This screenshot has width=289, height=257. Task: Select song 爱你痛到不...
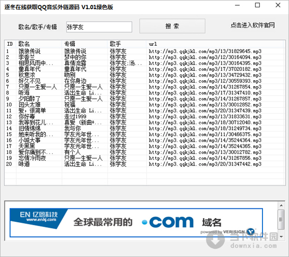[x=36, y=152]
